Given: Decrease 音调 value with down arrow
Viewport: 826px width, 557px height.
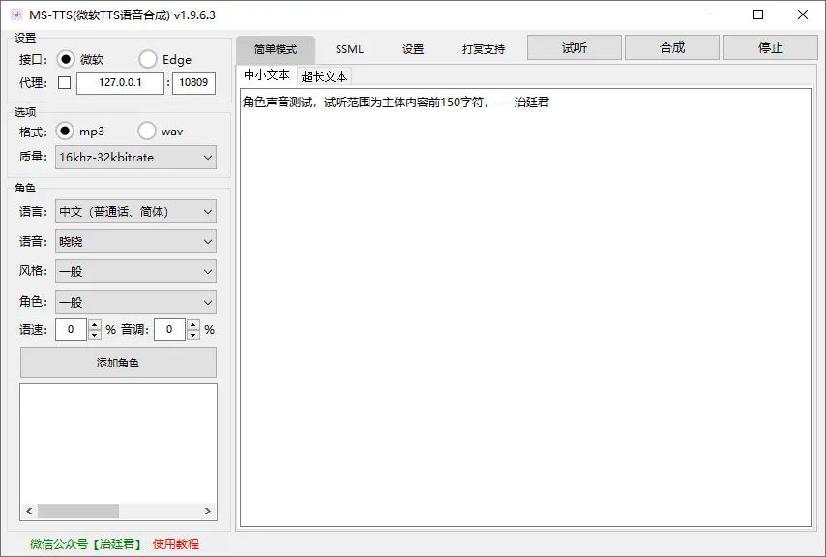Looking at the screenshot, I should (193, 335).
